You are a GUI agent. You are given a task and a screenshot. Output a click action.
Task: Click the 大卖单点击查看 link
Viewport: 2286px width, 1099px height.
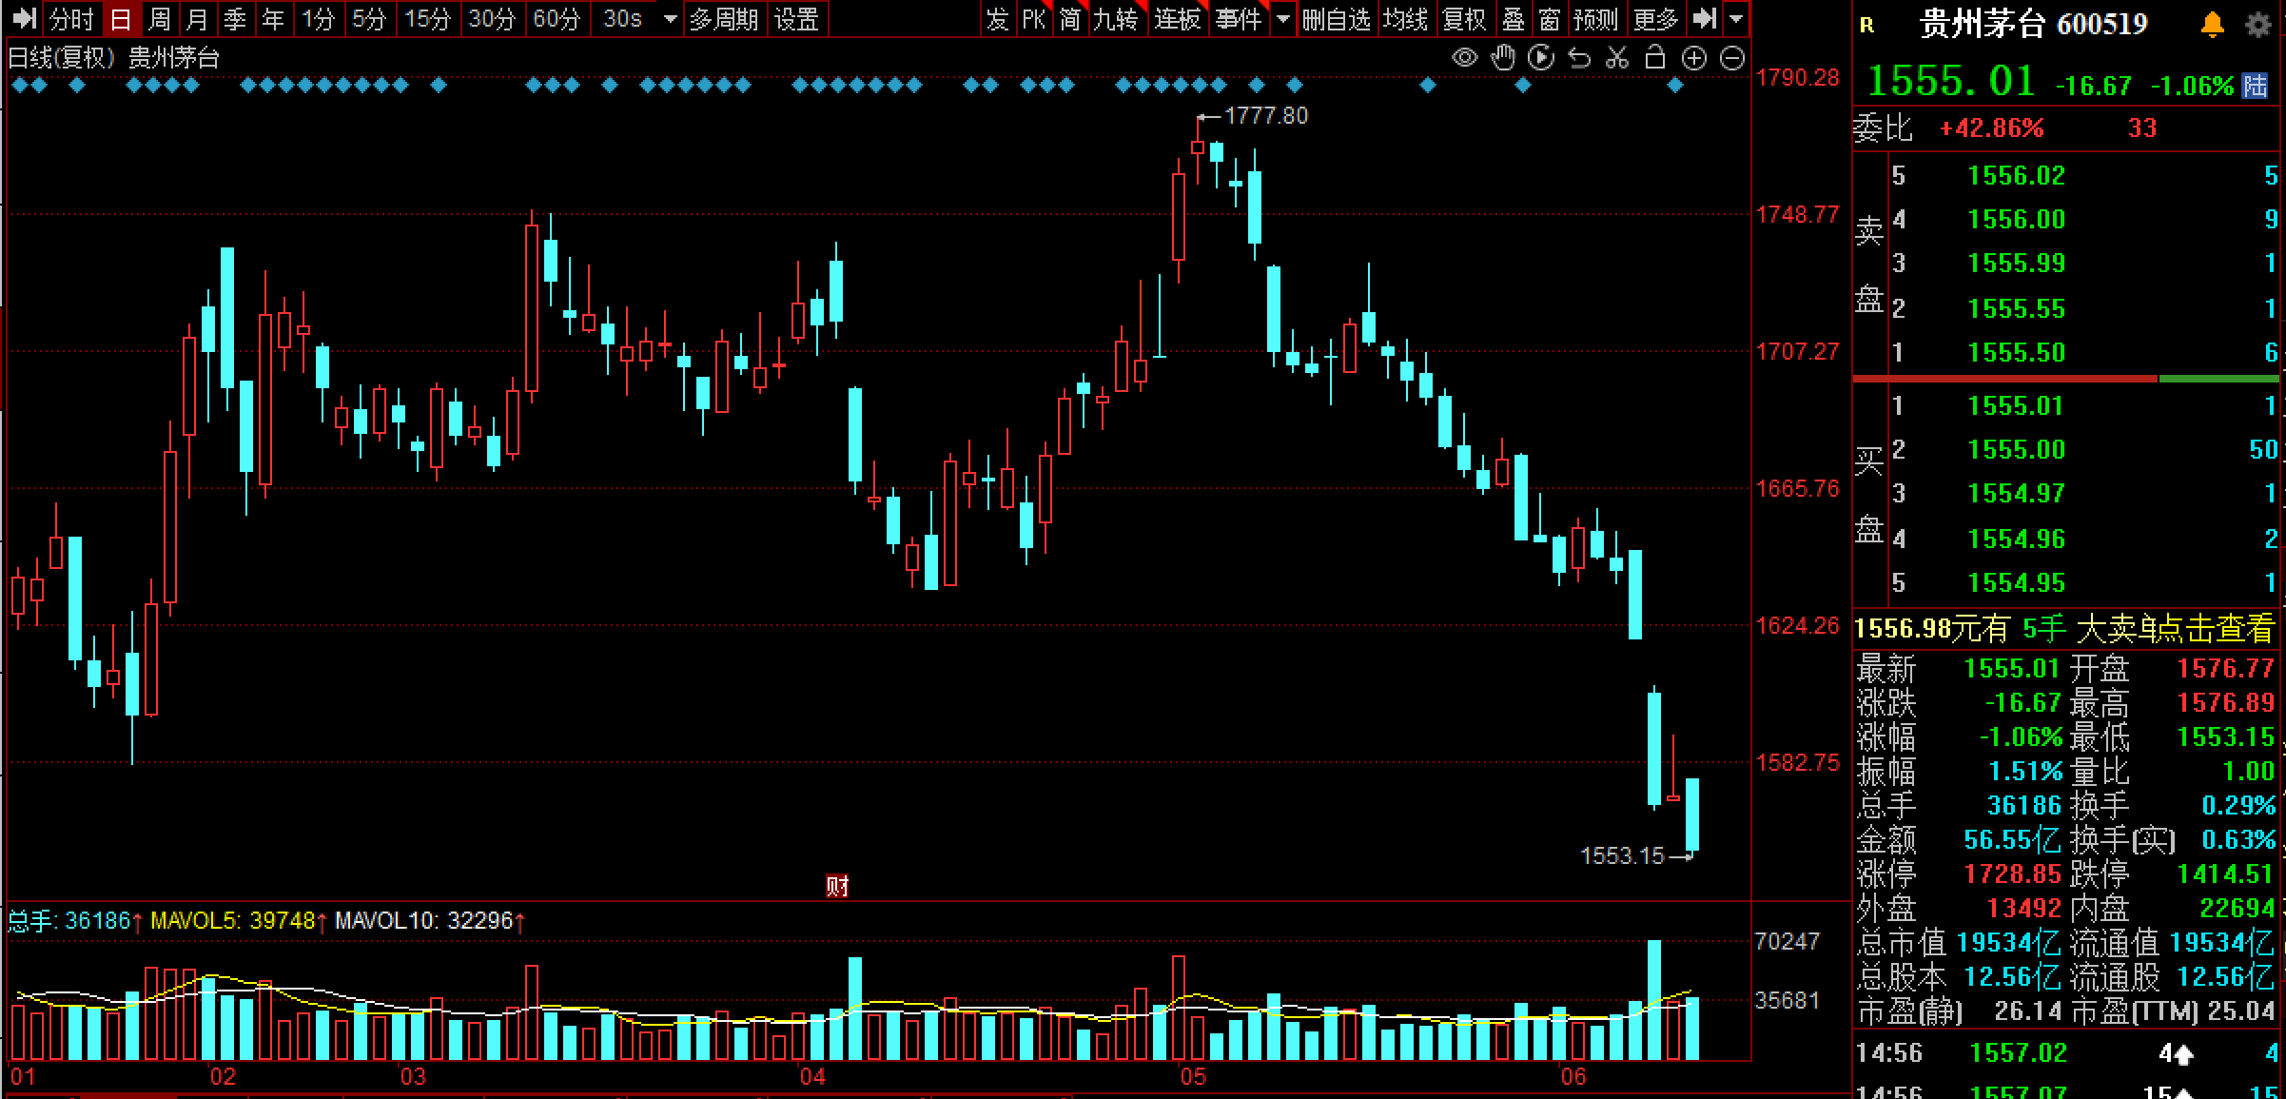coord(2175,628)
